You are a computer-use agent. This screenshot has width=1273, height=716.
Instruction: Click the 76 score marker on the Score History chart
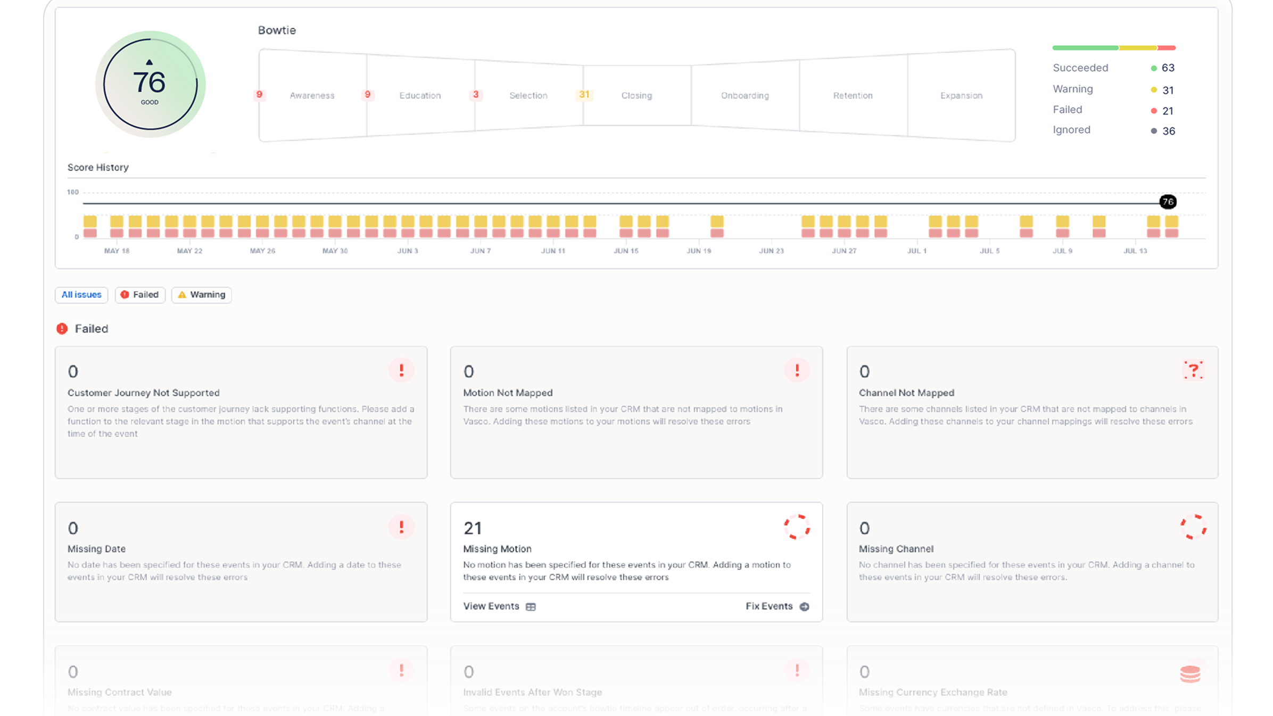(x=1168, y=202)
